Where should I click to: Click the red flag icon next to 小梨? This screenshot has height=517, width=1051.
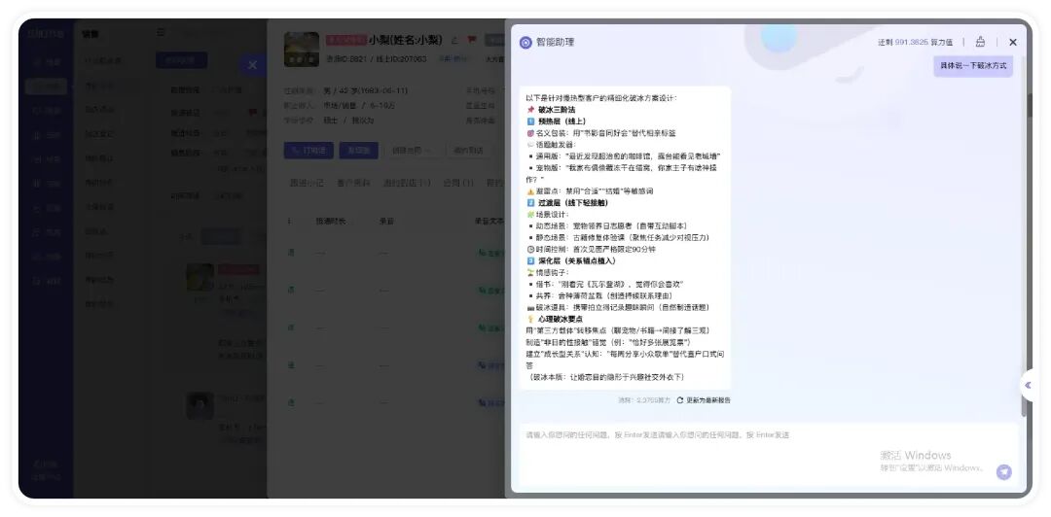tap(472, 41)
